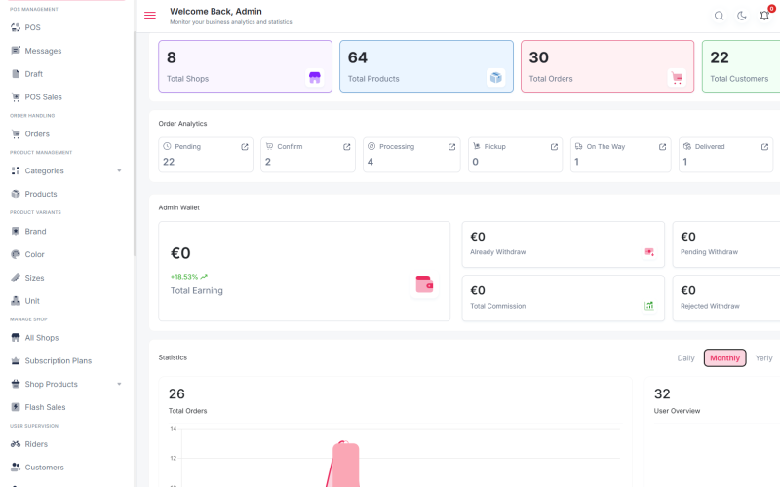Viewport: 780px width, 487px height.
Task: Click the Flash Sales icon
Action: tap(16, 407)
